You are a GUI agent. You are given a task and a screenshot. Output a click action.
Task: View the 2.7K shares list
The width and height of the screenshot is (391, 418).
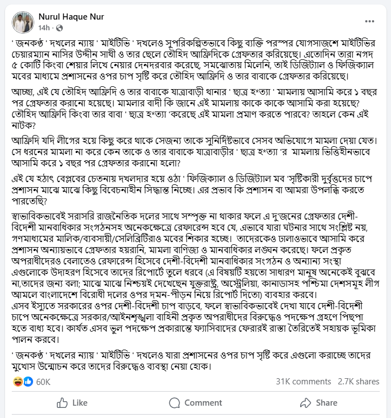coord(358,382)
